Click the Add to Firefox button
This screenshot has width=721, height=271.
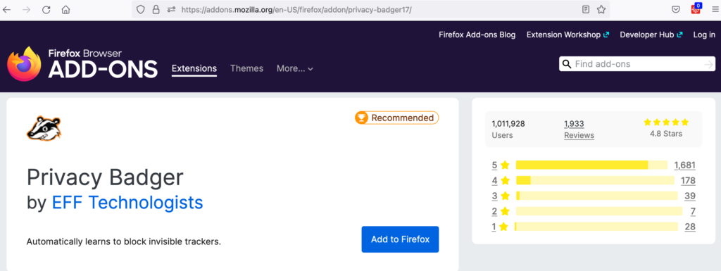tap(400, 239)
